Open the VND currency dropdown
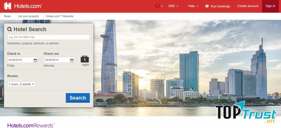281x128 pixels. pos(173,6)
